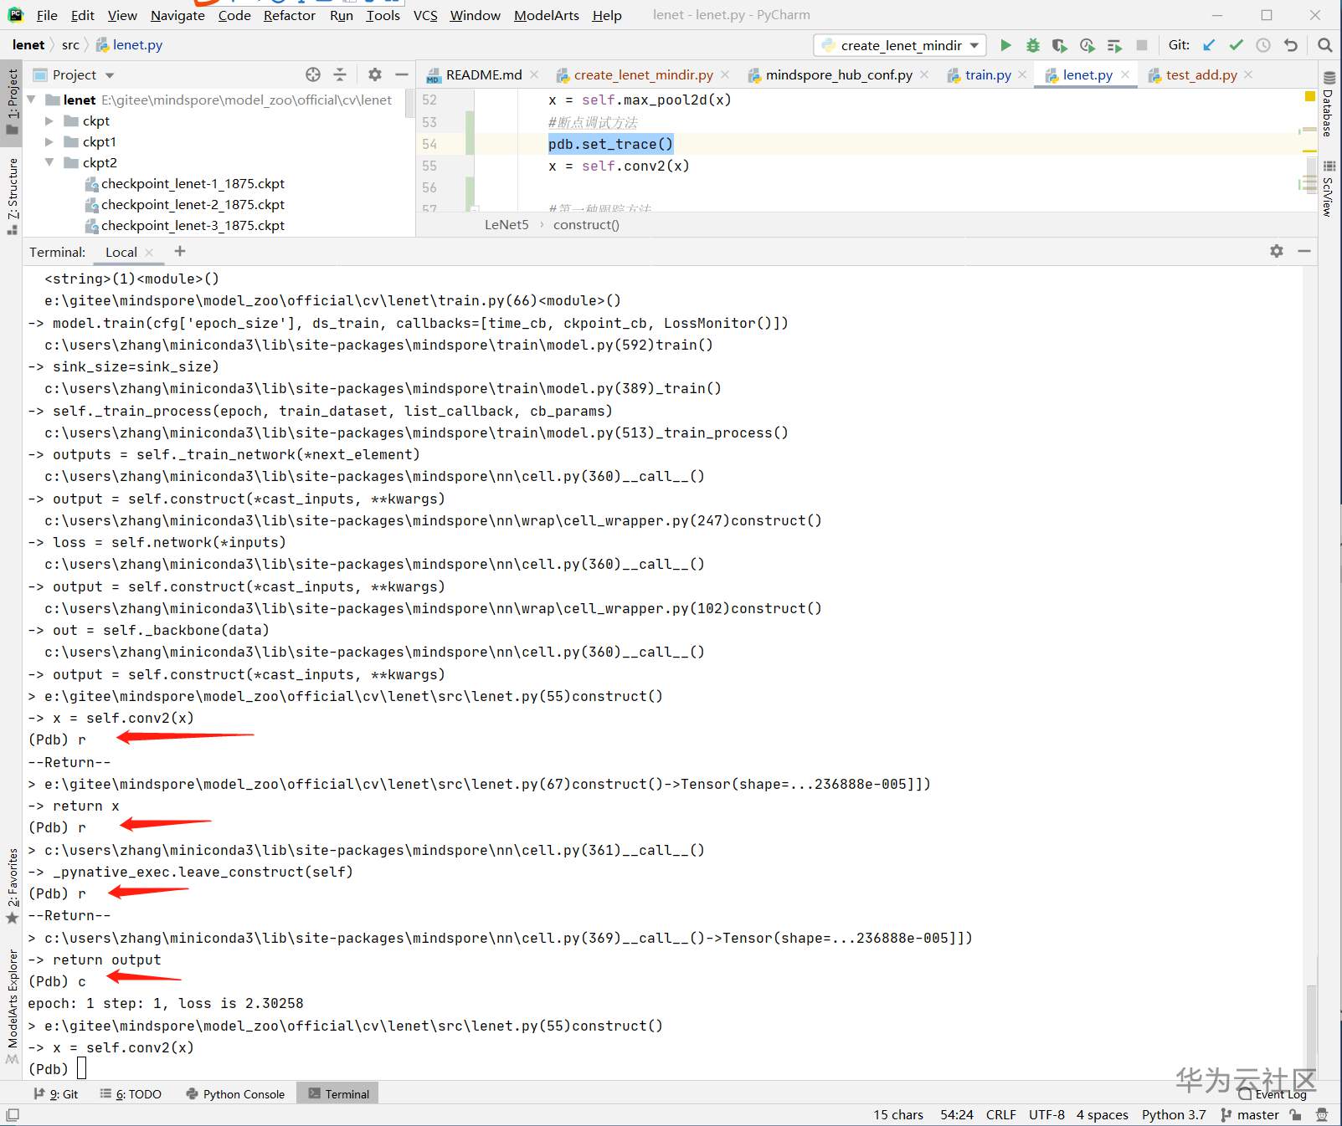Change Python 3.7 interpreter

click(1174, 1114)
